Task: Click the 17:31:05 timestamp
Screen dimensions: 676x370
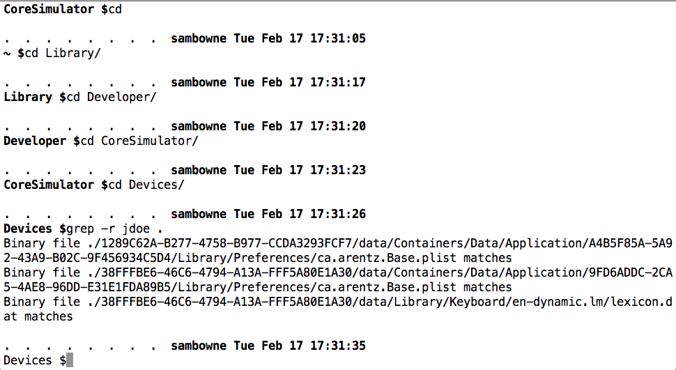Action: point(337,38)
